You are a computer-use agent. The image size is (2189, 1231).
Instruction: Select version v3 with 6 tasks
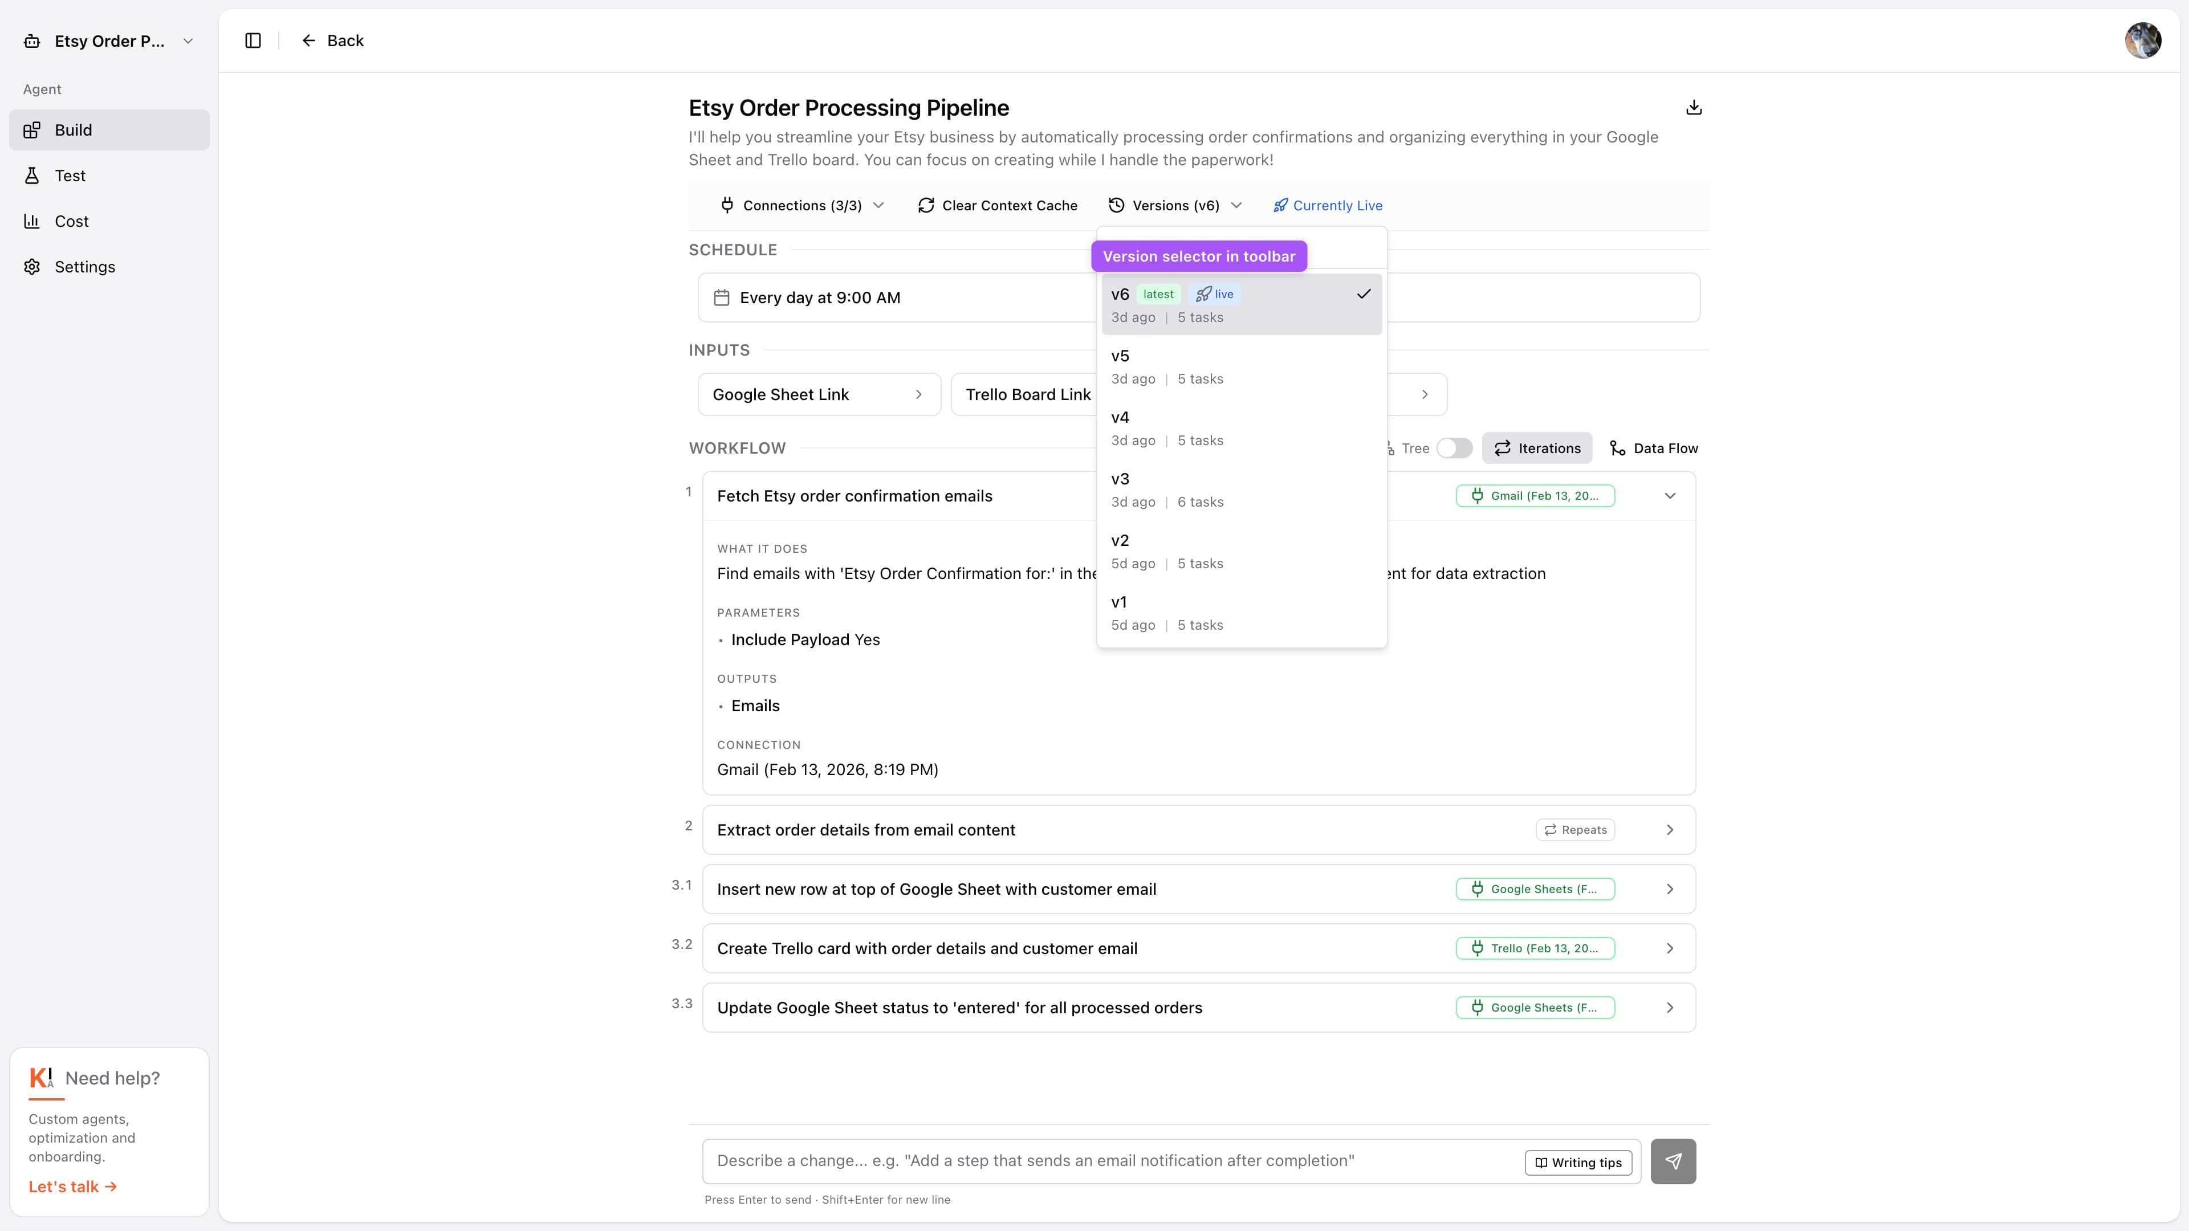(1240, 490)
